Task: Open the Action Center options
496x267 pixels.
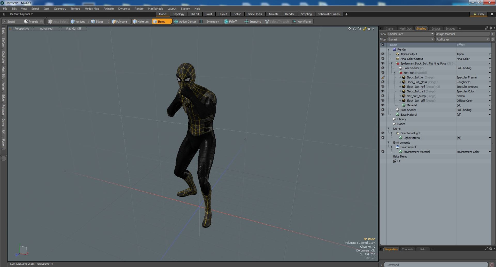Action: point(185,22)
